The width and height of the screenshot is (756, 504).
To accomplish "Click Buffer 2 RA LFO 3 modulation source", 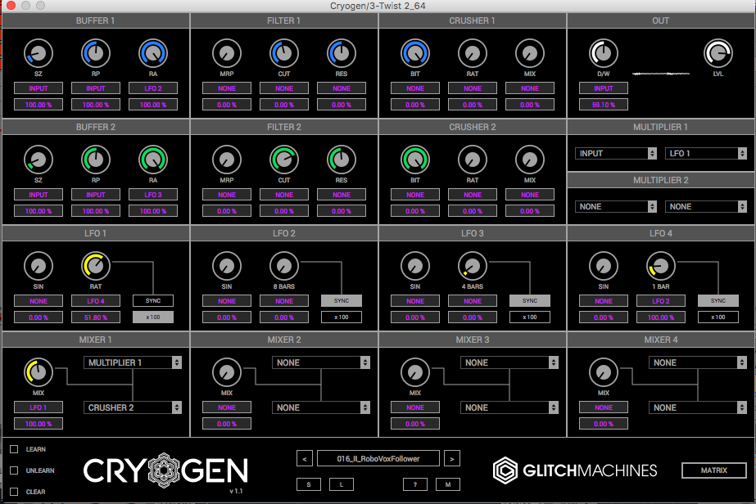I will click(x=153, y=195).
